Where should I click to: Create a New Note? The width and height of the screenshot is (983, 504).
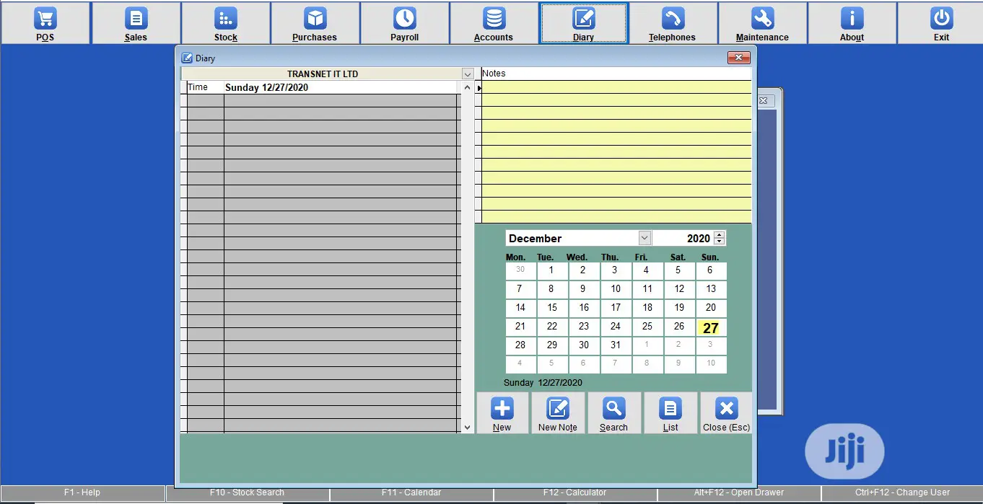[558, 413]
